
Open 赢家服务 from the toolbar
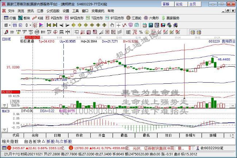[x=171, y=18]
